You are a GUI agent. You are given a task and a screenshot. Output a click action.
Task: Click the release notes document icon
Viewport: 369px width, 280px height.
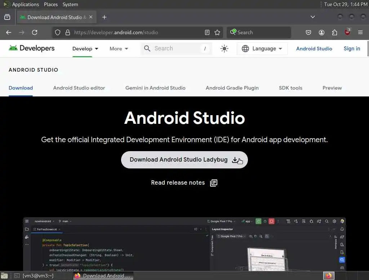pyautogui.click(x=214, y=183)
